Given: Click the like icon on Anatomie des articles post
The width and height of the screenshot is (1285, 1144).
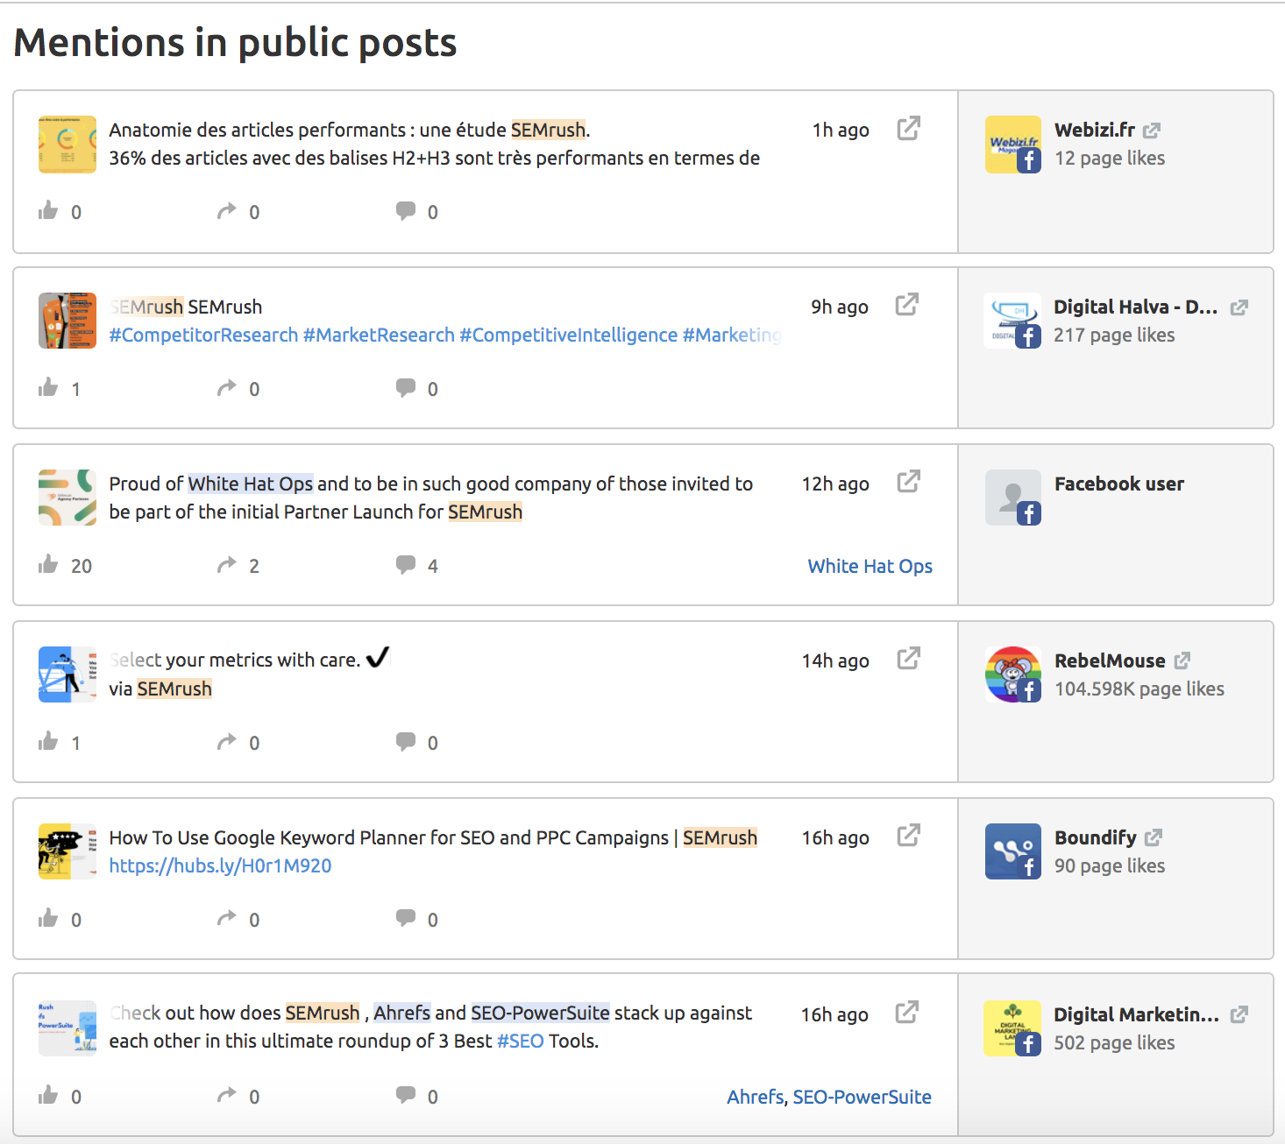Looking at the screenshot, I should pyautogui.click(x=48, y=210).
